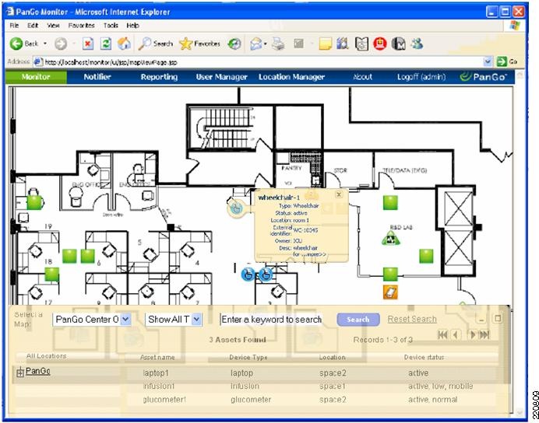This screenshot has height=423, width=539.
Task: Click the PanGo logo in navigation bar
Action: pyautogui.click(x=484, y=77)
